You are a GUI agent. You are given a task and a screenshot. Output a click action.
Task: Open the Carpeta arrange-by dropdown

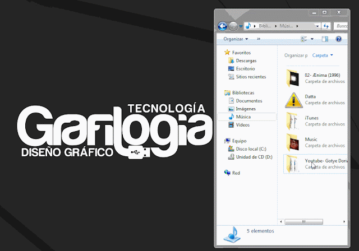[x=323, y=55]
